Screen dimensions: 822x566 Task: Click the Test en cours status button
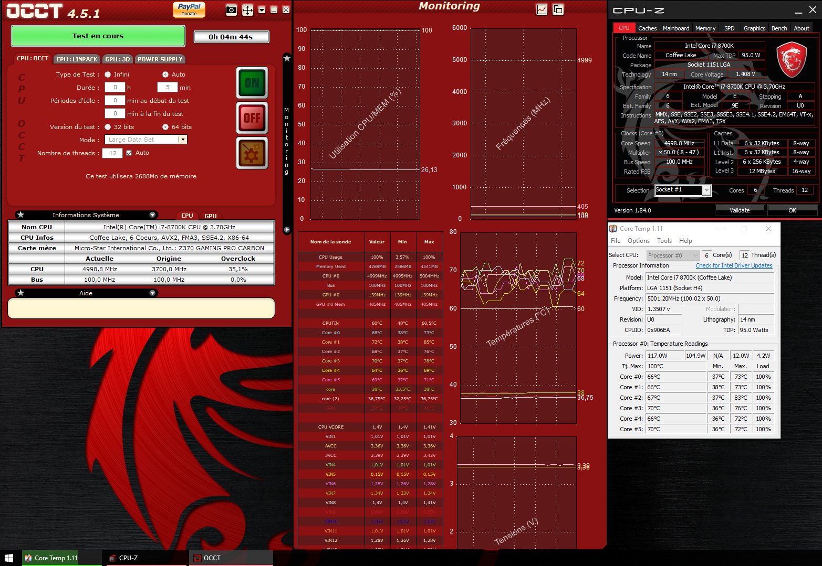click(98, 36)
